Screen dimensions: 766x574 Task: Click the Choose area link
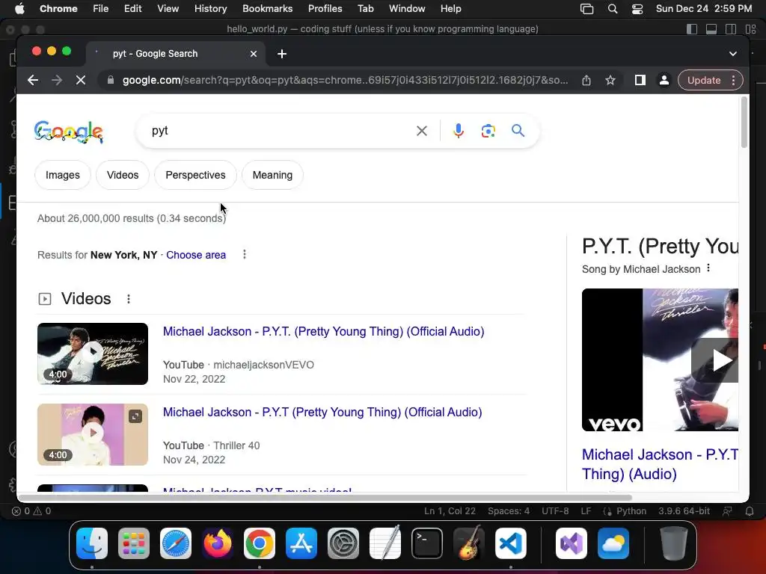[x=196, y=255]
